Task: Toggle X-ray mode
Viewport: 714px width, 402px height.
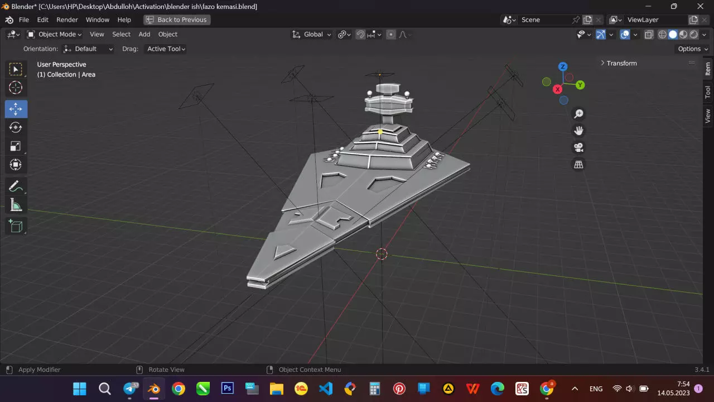Action: pos(649,35)
